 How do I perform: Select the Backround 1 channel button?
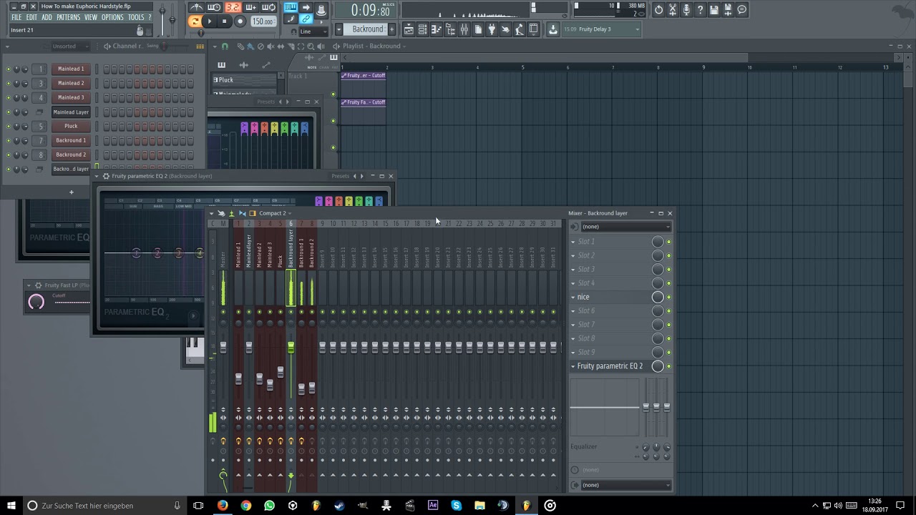tap(71, 140)
